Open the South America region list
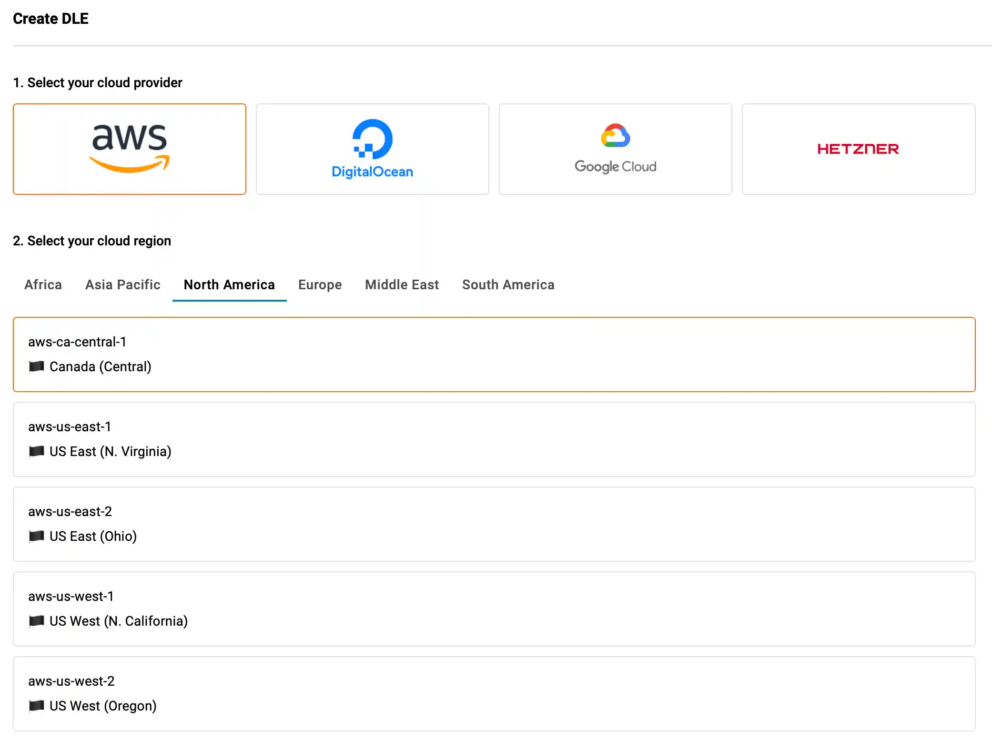The width and height of the screenshot is (992, 741). (x=508, y=284)
